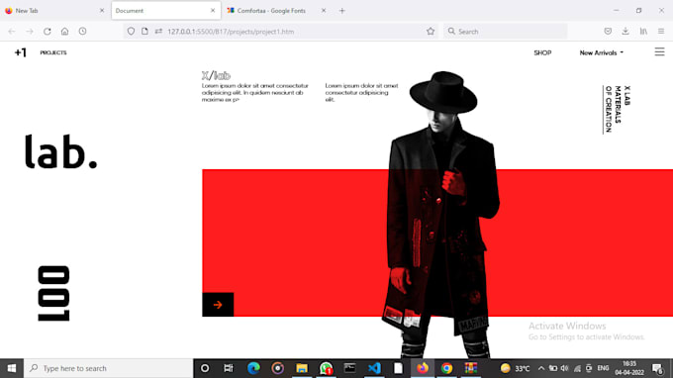Screen dimensions: 673x378
Task: Open the PROJECTS nav link
Action: 53,52
